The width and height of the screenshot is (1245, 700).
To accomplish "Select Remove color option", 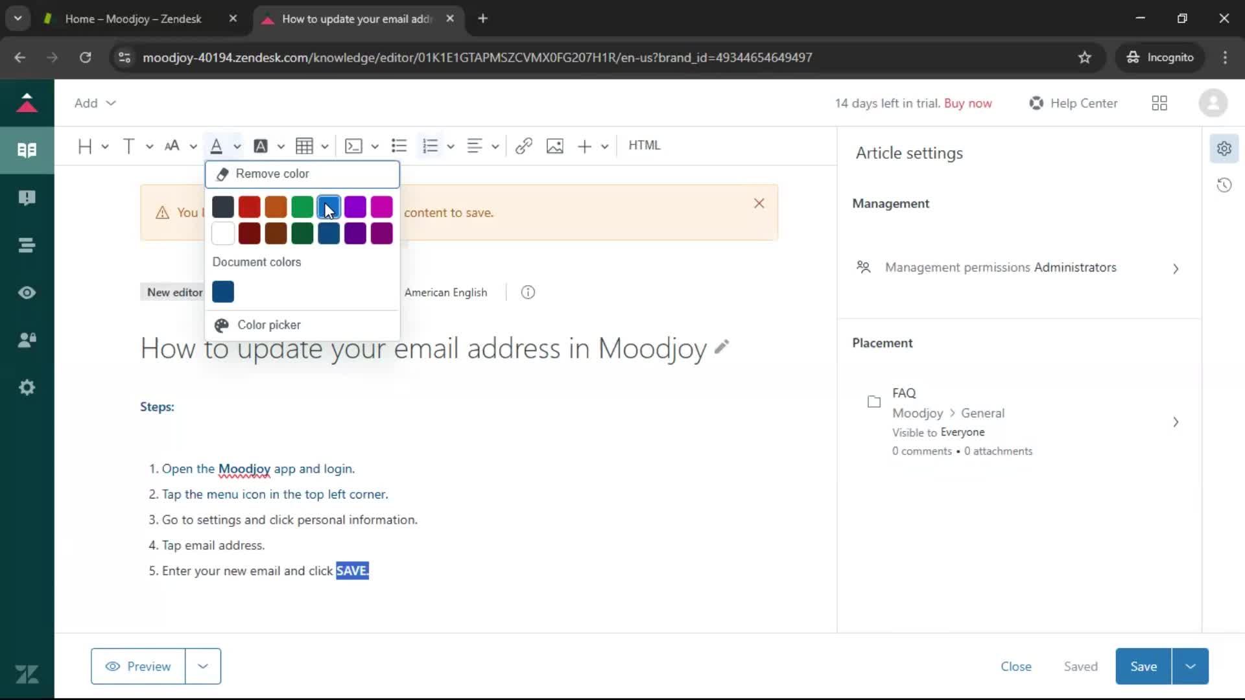I will click(x=302, y=174).
